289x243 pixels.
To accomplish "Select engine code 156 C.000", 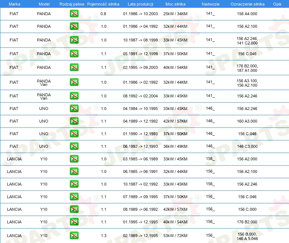I will click(x=247, y=209).
